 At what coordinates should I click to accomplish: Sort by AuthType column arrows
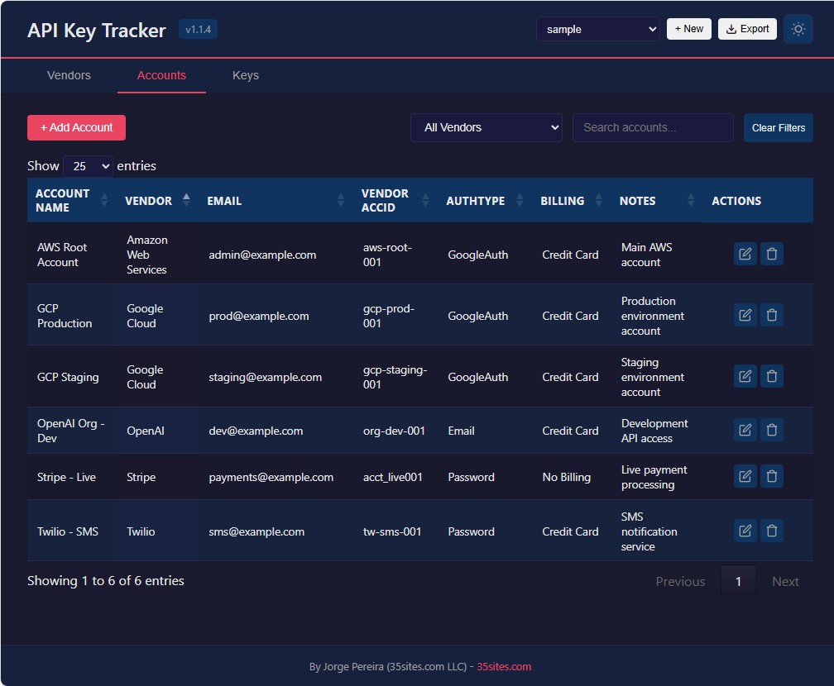coord(520,200)
